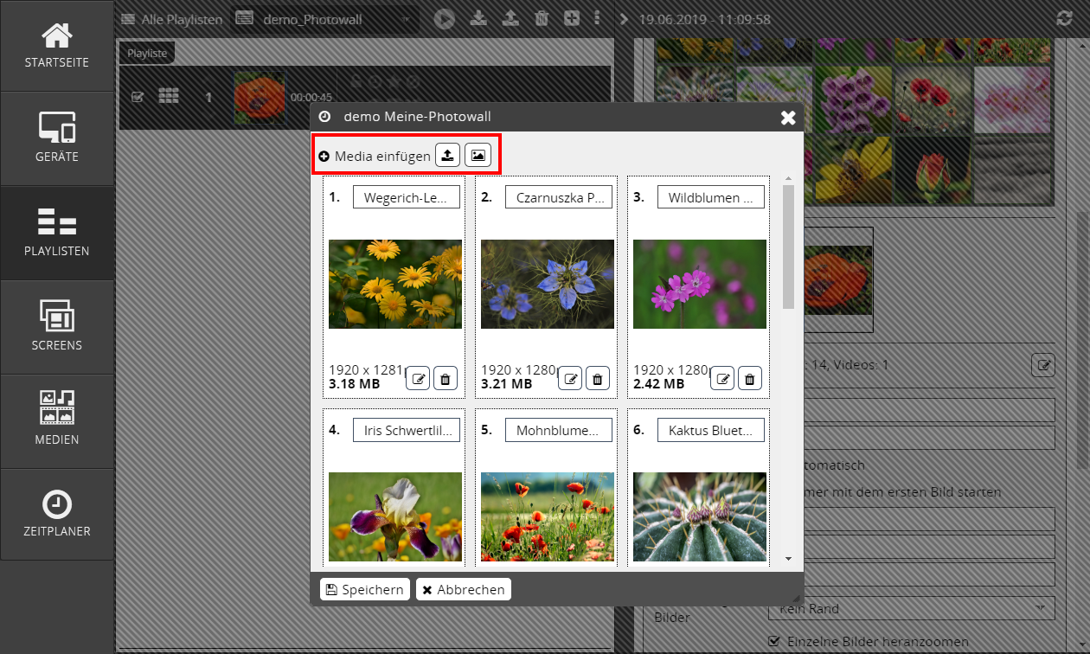This screenshot has width=1090, height=654.
Task: Toggle Einzelne Bilder heranzoomen checkbox
Action: 775,642
